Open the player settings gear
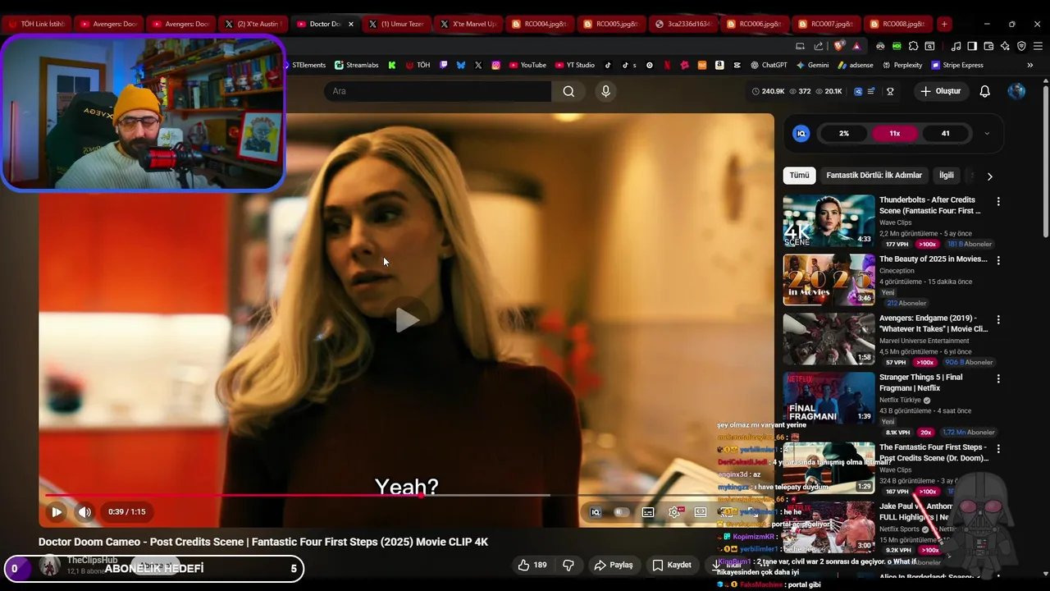 click(x=674, y=512)
